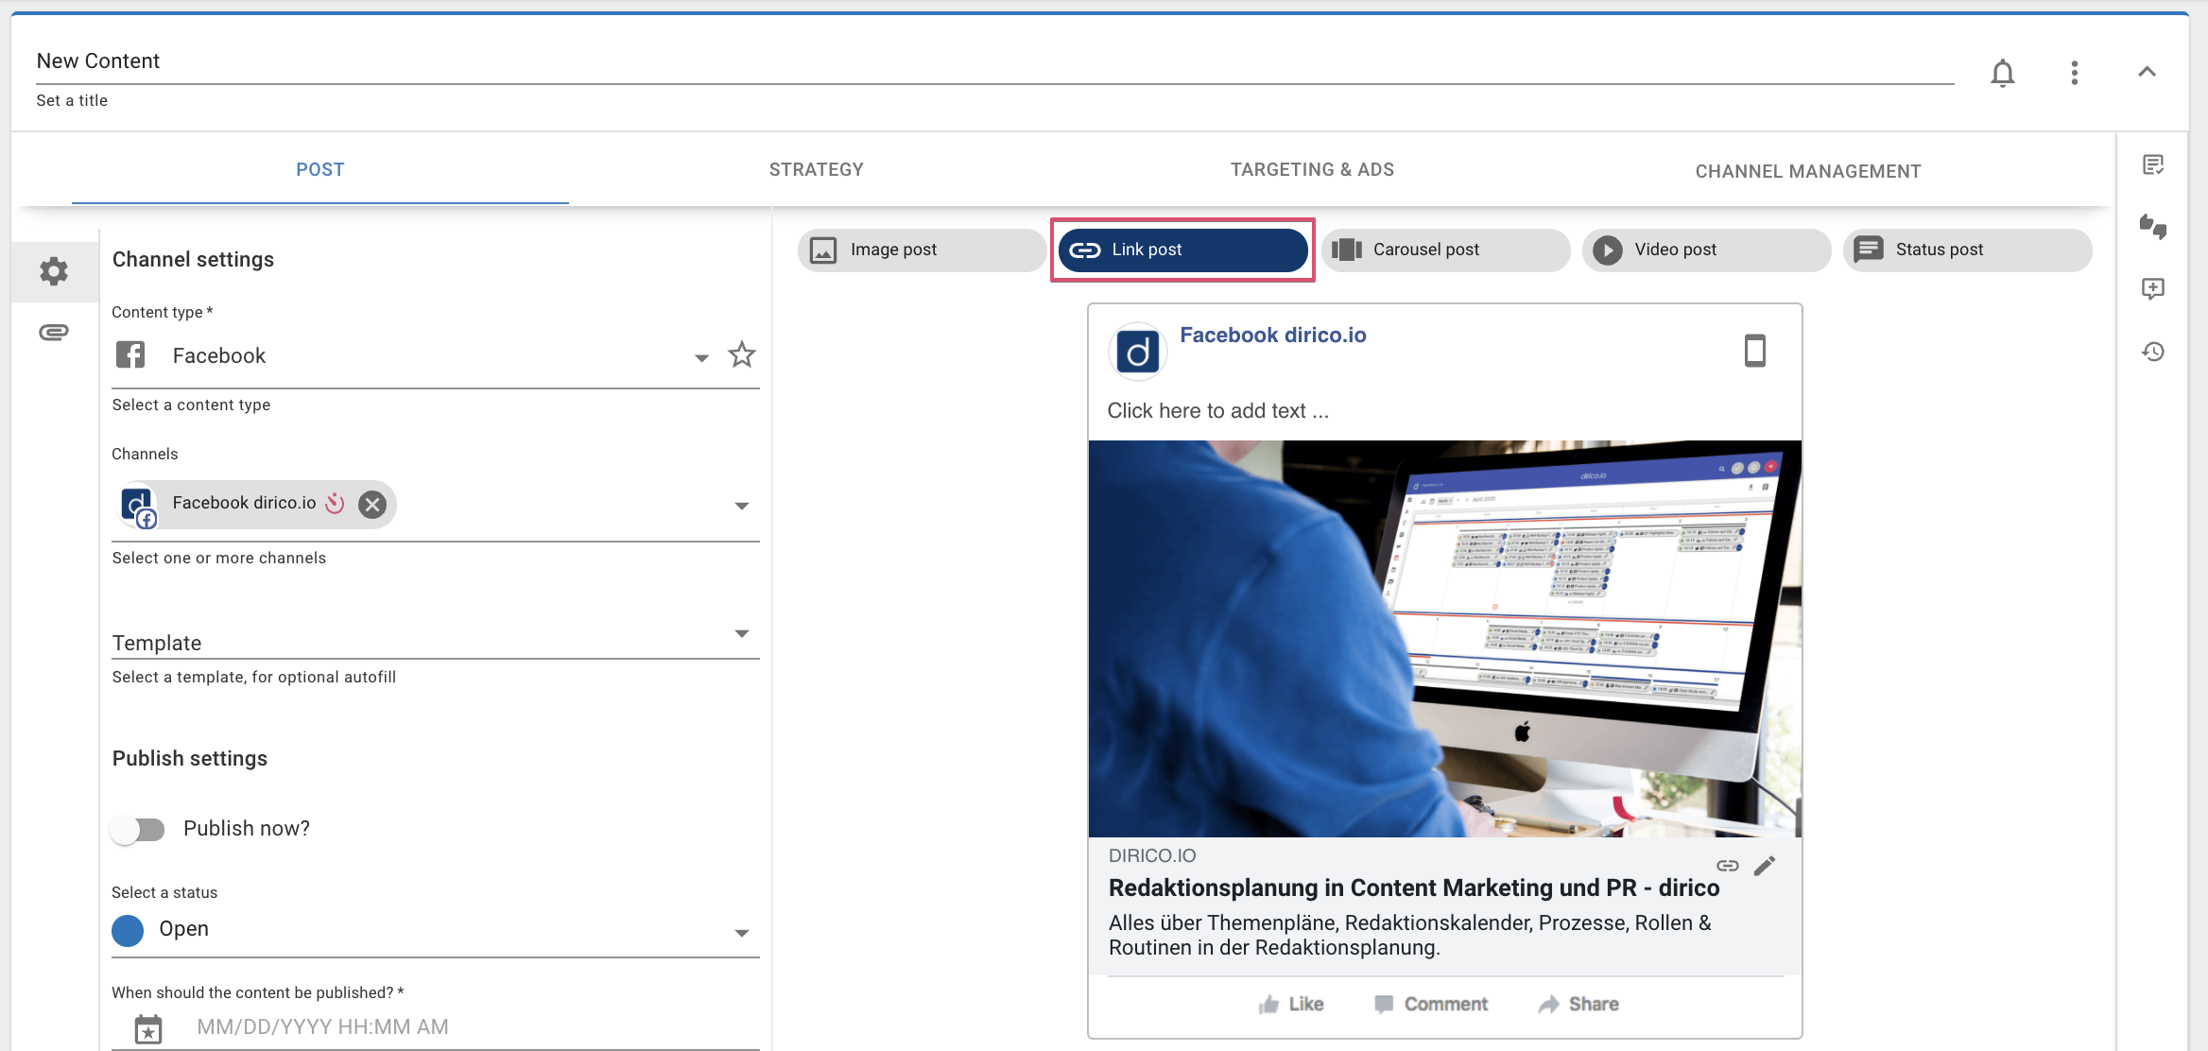The height and width of the screenshot is (1051, 2208).
Task: Open the notifications bell icon
Action: click(2002, 73)
